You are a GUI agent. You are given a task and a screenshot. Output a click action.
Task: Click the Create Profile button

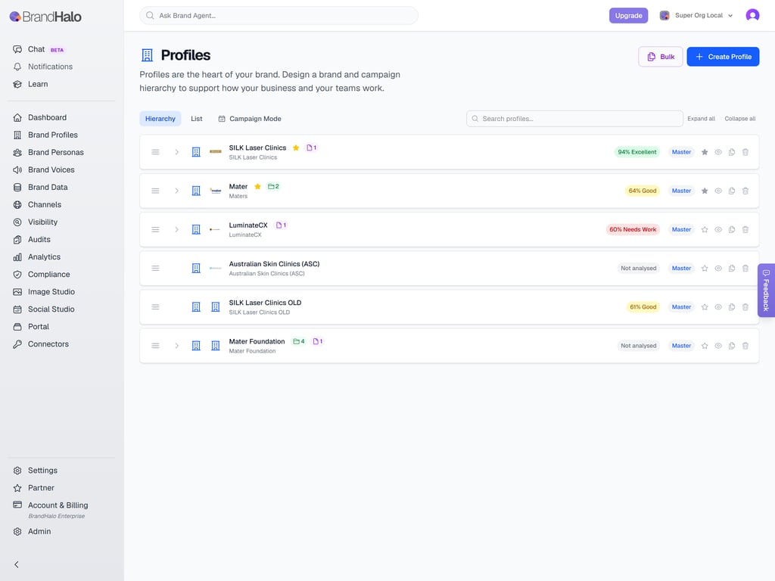click(723, 56)
